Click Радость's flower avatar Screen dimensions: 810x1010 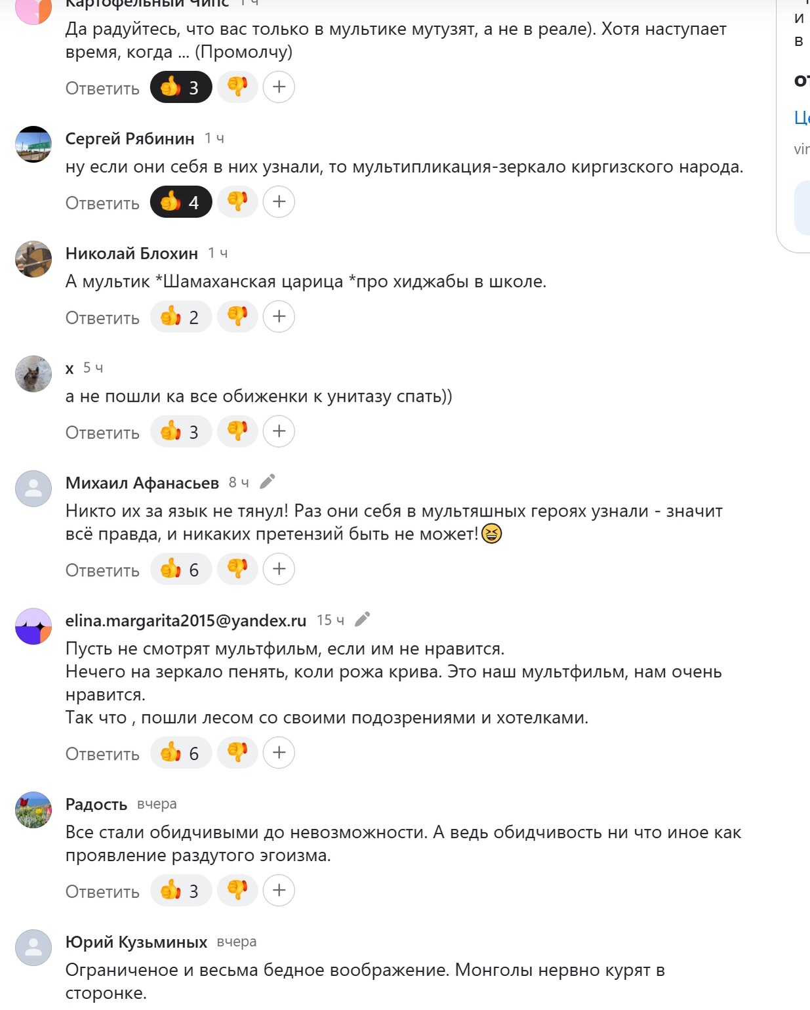point(33,810)
